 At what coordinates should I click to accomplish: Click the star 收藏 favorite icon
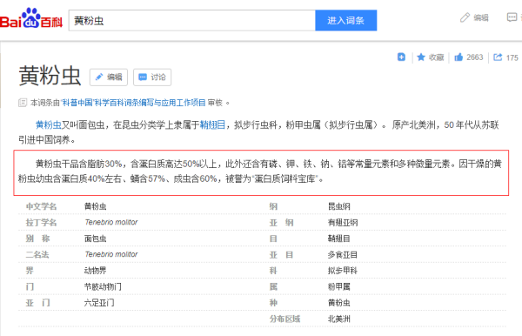pos(421,57)
